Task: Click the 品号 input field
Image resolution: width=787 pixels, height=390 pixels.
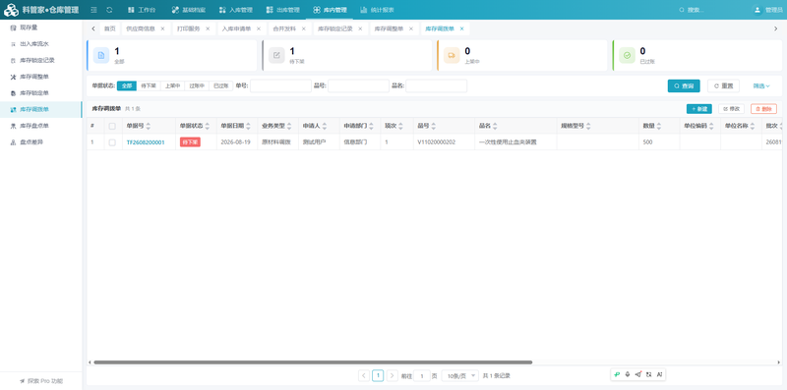Action: point(358,85)
